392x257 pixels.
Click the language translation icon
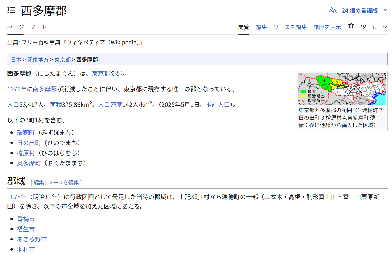pyautogui.click(x=333, y=10)
